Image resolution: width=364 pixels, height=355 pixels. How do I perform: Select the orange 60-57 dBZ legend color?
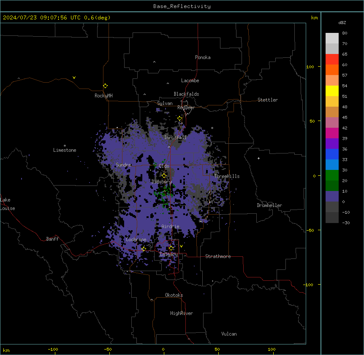(332, 70)
